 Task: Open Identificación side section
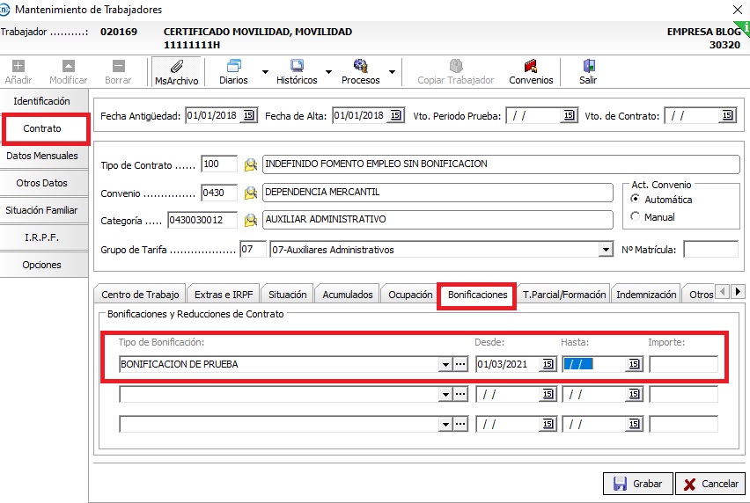pyautogui.click(x=42, y=101)
